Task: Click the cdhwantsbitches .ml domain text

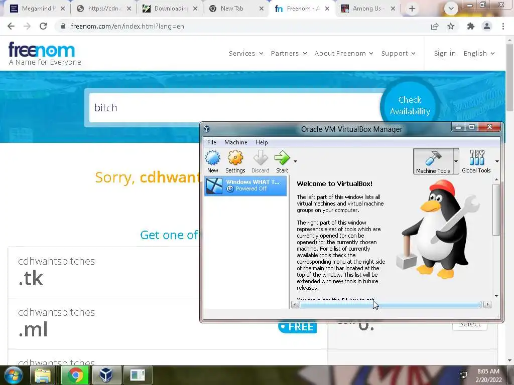Action: point(56,323)
